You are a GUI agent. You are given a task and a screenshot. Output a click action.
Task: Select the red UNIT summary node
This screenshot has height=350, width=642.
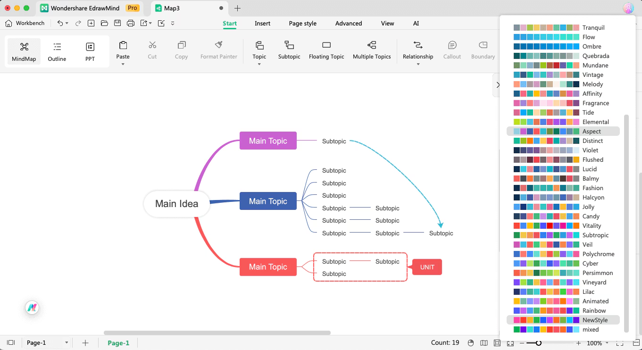tap(427, 267)
